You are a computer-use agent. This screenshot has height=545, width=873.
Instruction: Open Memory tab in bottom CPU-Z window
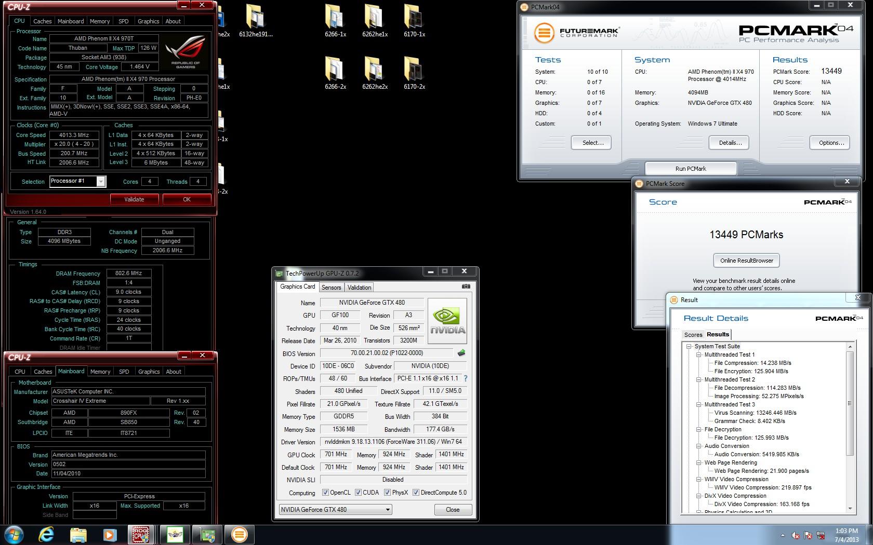tap(100, 372)
